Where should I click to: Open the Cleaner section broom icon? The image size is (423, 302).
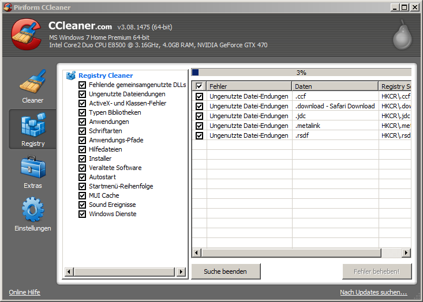click(x=33, y=81)
